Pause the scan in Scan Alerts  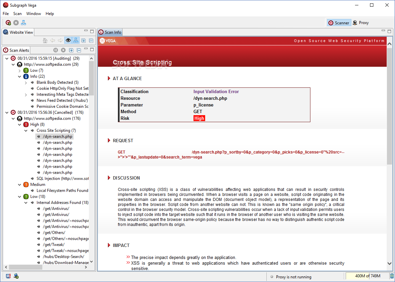tap(56, 50)
